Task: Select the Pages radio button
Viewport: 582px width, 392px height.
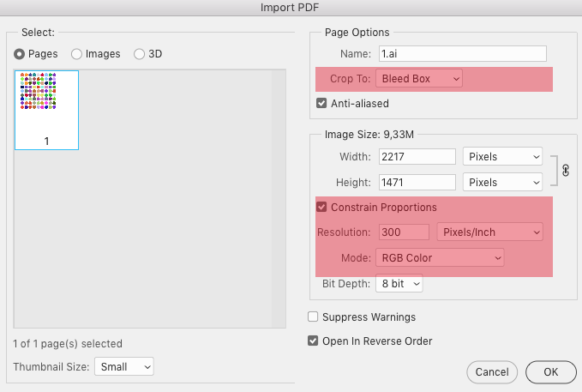Action: pyautogui.click(x=20, y=53)
